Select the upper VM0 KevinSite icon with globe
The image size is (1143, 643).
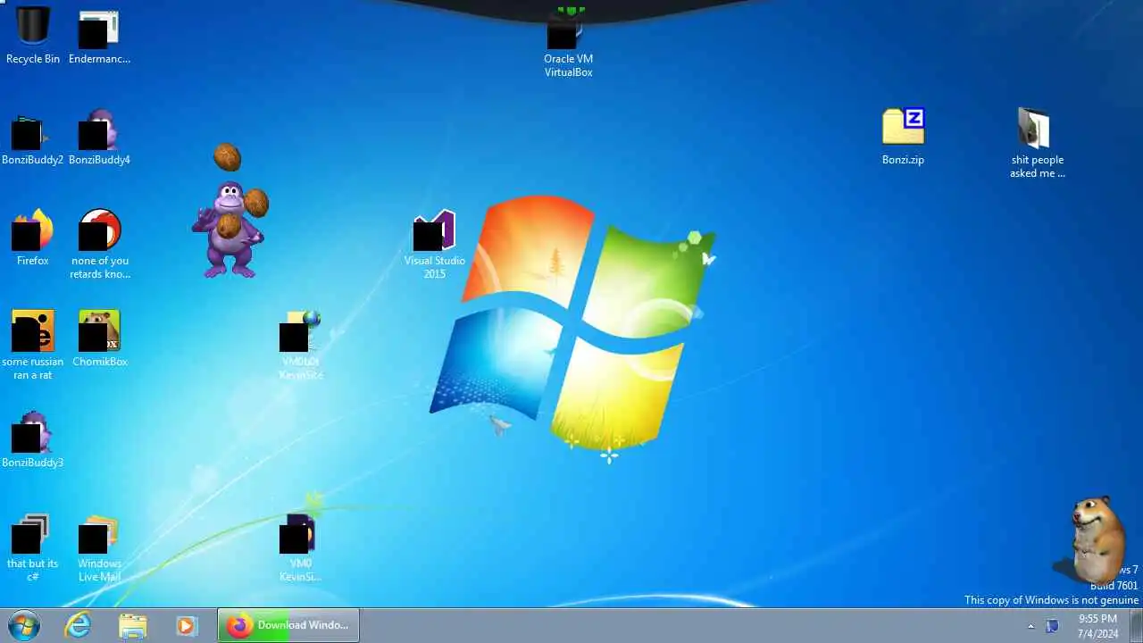[x=301, y=345]
